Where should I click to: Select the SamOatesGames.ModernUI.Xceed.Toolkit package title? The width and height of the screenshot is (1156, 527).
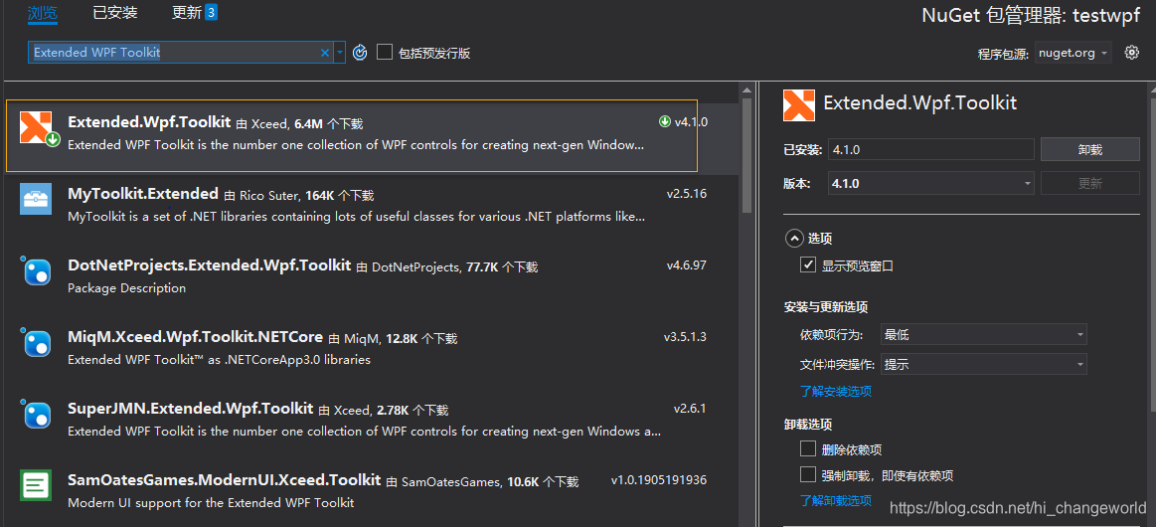224,480
